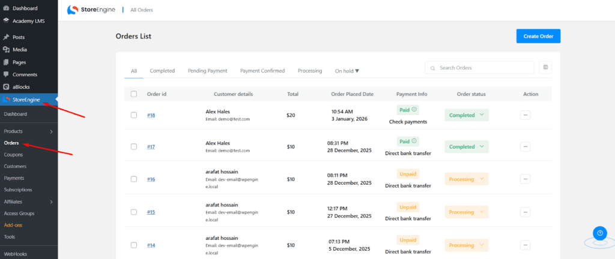The width and height of the screenshot is (615, 259).
Task: Click the blue help button at bottom right
Action: click(599, 234)
